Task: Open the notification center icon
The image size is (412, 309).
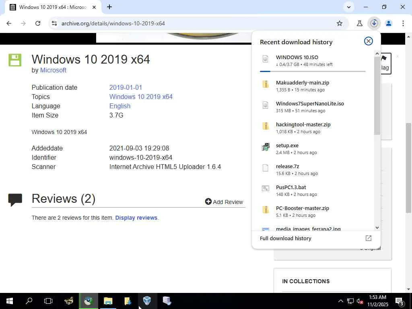Action: point(400,301)
